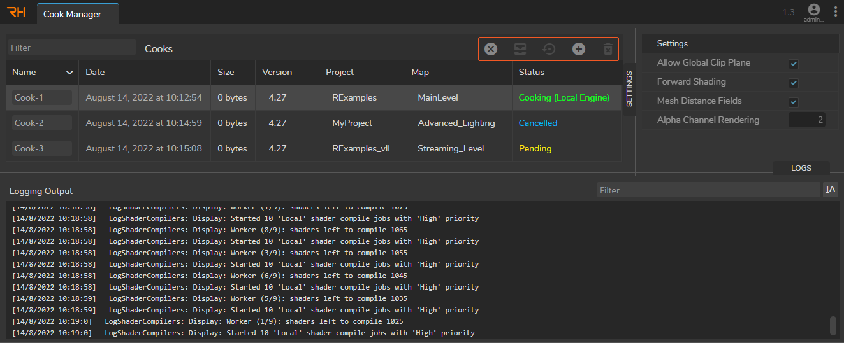Toggle Mesh Distance Fields checkbox
The height and width of the screenshot is (343, 844).
[794, 102]
